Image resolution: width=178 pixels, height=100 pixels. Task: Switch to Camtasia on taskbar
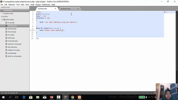(x=58, y=97)
